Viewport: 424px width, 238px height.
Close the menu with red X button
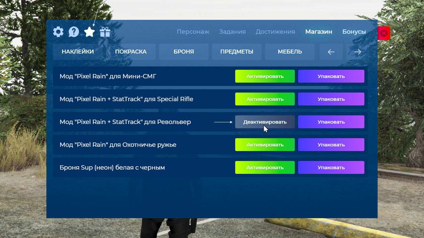tap(384, 33)
